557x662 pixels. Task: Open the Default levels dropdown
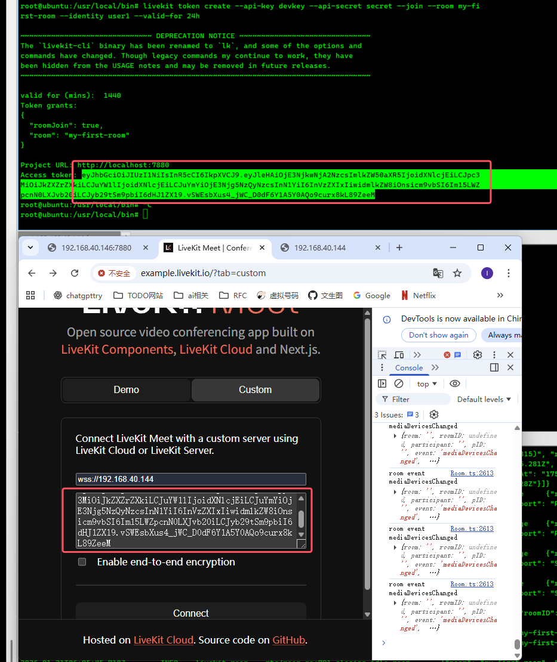click(x=484, y=400)
